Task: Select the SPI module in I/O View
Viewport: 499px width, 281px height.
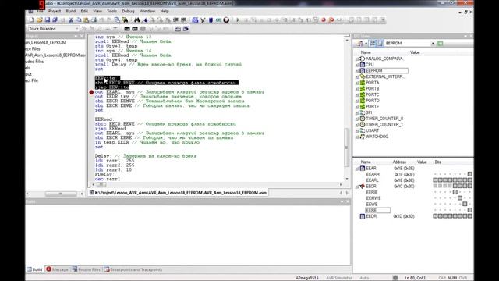Action: (369, 112)
